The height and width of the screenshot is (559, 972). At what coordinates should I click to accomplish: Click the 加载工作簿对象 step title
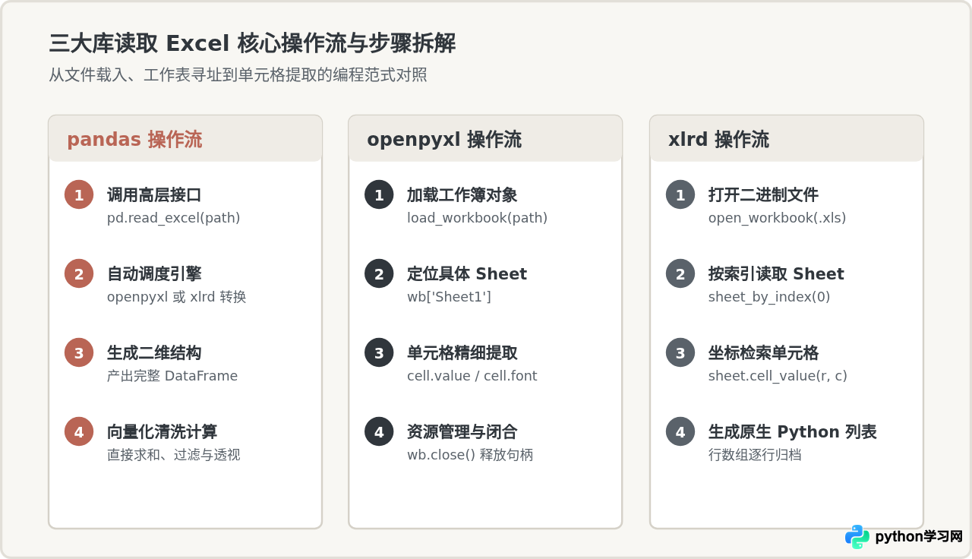click(x=462, y=195)
